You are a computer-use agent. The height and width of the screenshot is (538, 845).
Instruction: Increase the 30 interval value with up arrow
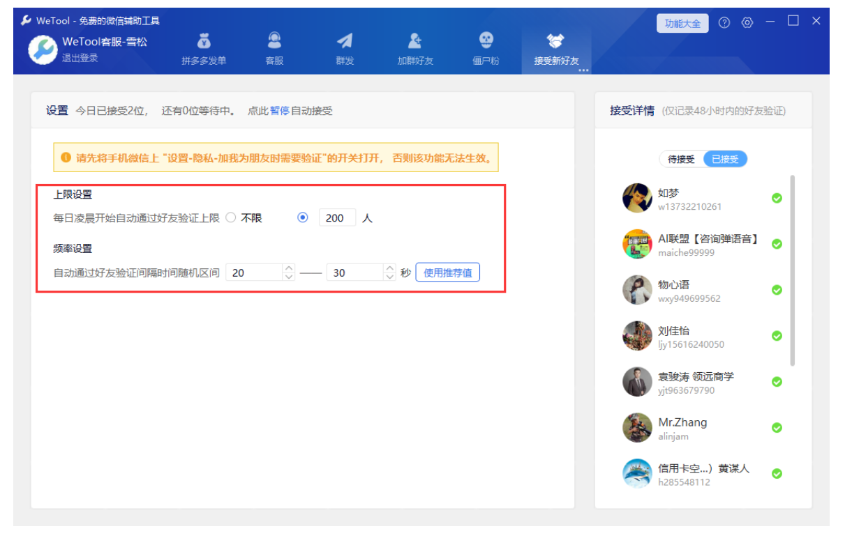point(389,268)
